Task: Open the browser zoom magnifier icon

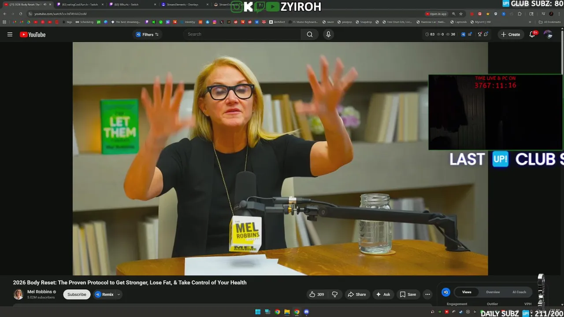Action: coord(454,14)
